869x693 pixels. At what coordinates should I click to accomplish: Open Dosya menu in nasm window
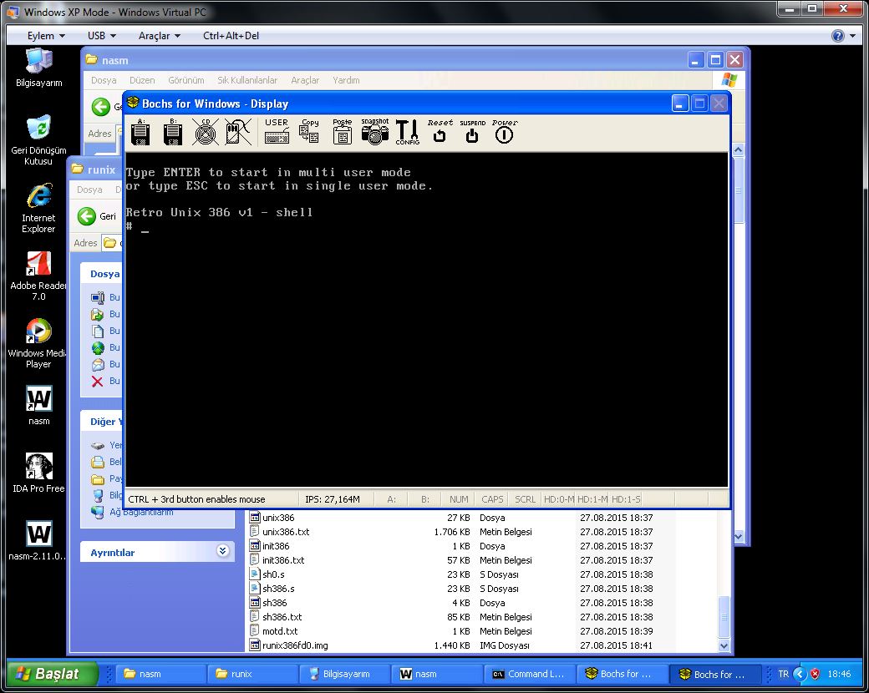tap(104, 80)
